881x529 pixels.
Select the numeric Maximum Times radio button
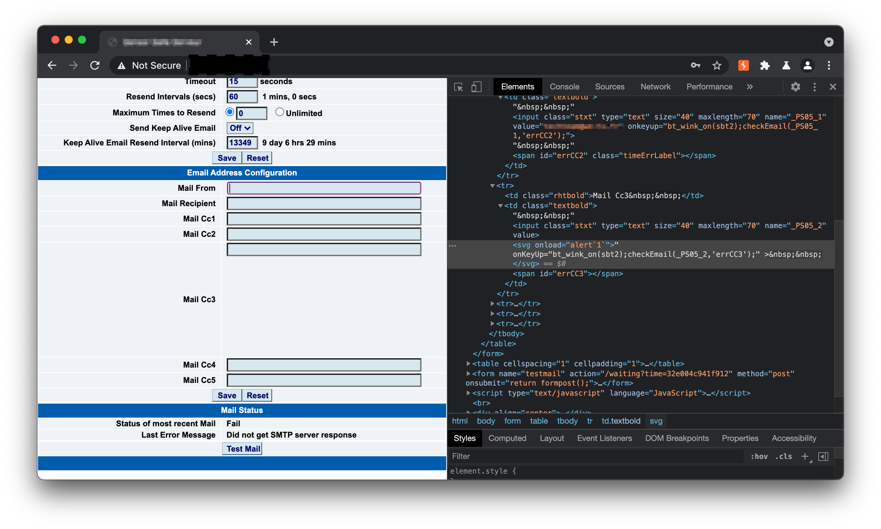click(x=230, y=112)
